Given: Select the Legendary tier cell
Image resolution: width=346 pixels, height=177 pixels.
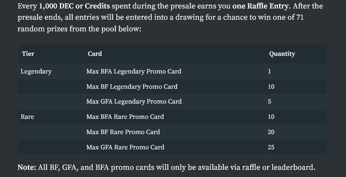Looking at the screenshot, I should (x=36, y=71).
